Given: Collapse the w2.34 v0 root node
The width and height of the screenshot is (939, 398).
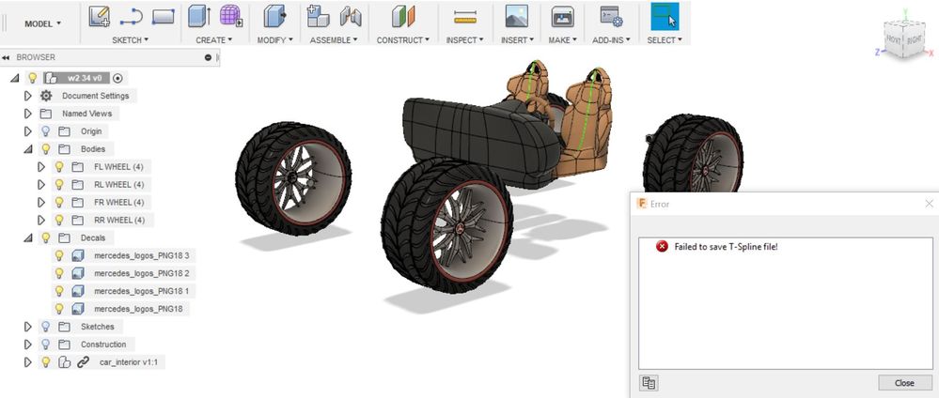Looking at the screenshot, I should [x=15, y=78].
